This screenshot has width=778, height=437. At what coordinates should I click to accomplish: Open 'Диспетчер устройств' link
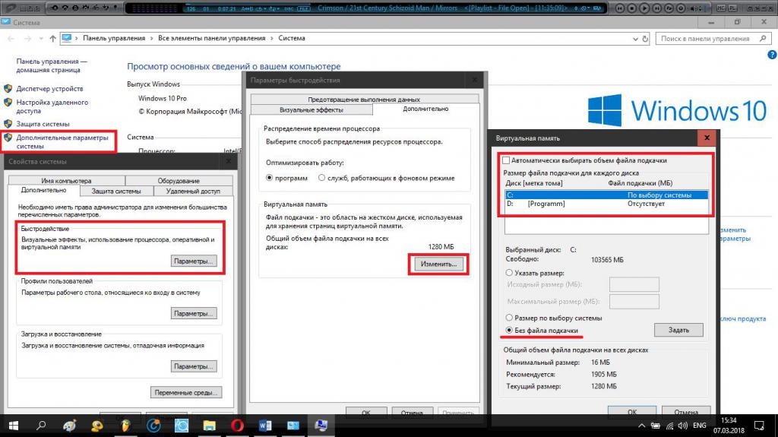point(49,89)
